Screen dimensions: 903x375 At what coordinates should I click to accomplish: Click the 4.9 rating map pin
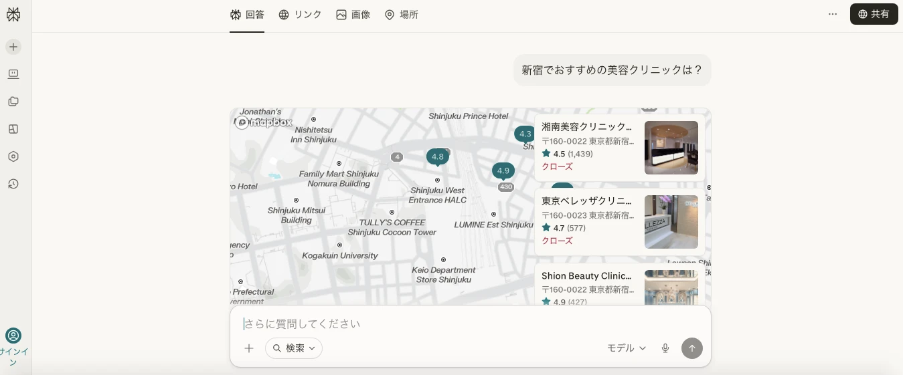coord(503,171)
